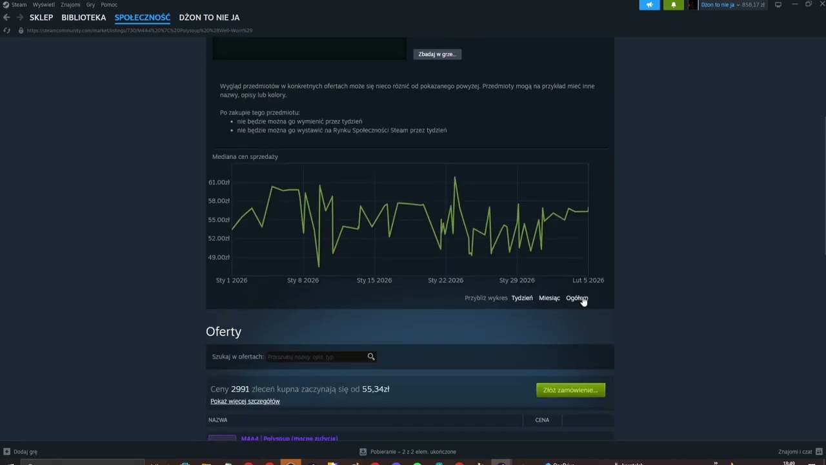Screen dimensions: 826x465
Task: Click the plus icon next to Dodaj grę
Action: coord(6,451)
